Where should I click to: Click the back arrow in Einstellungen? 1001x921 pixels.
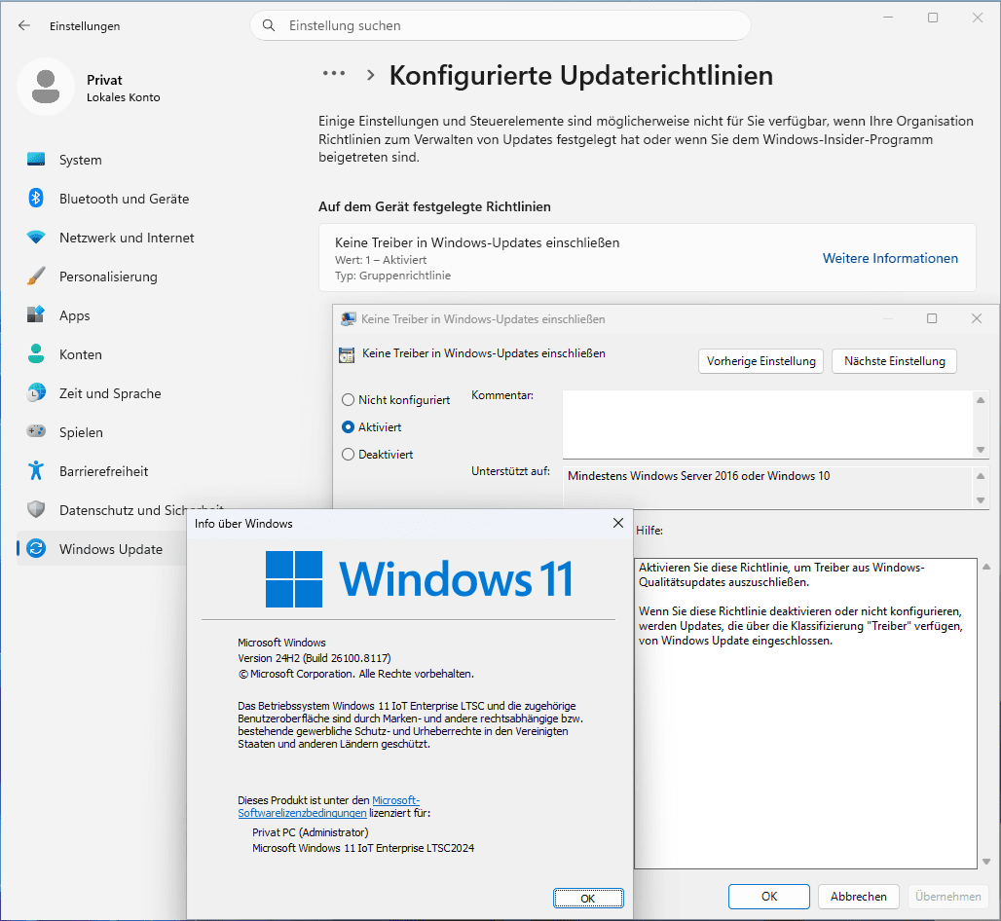24,25
